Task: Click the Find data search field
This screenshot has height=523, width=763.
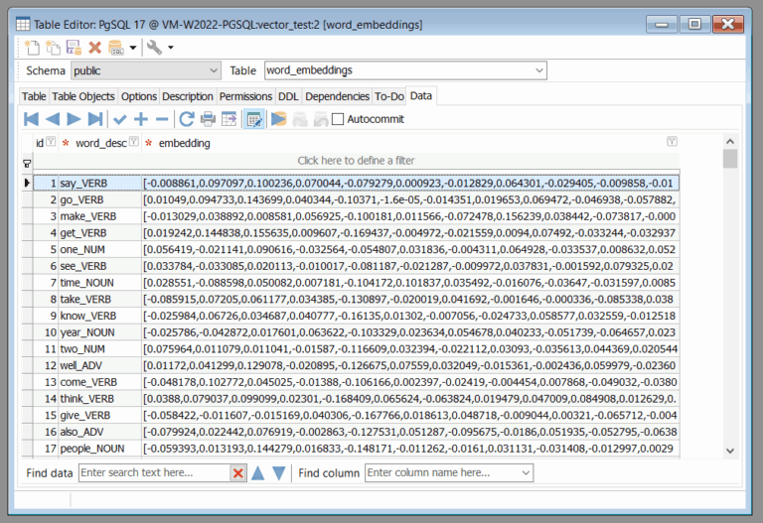Action: point(153,473)
